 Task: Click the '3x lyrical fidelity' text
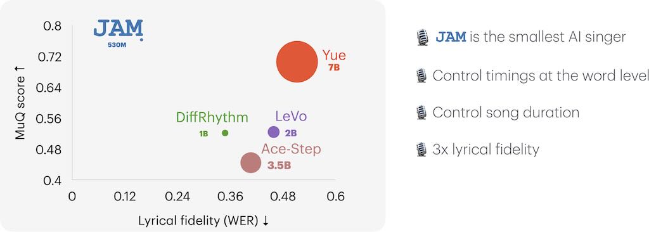(x=486, y=149)
